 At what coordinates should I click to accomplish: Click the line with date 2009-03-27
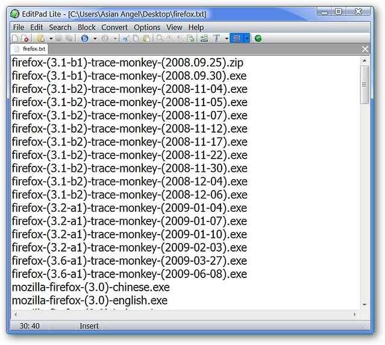(129, 261)
